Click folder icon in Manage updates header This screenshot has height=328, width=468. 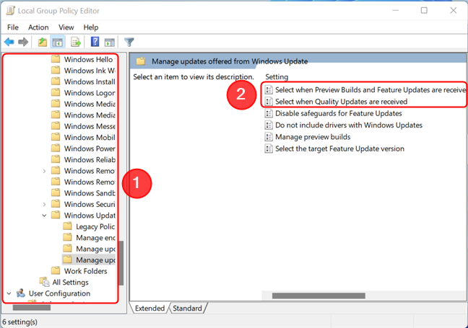point(141,61)
